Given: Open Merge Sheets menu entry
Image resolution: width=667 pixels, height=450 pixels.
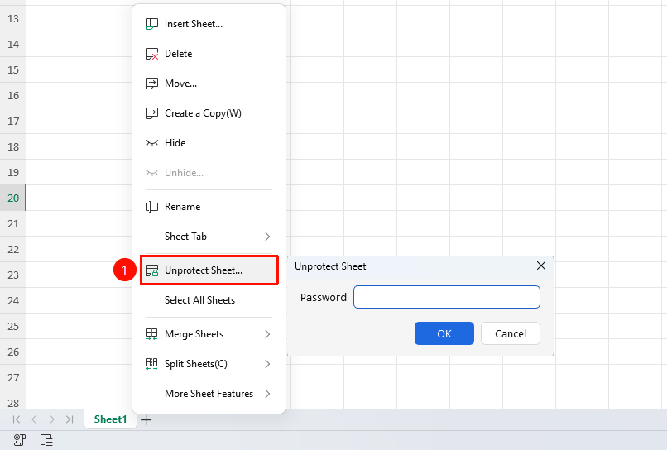Looking at the screenshot, I should click(209, 334).
